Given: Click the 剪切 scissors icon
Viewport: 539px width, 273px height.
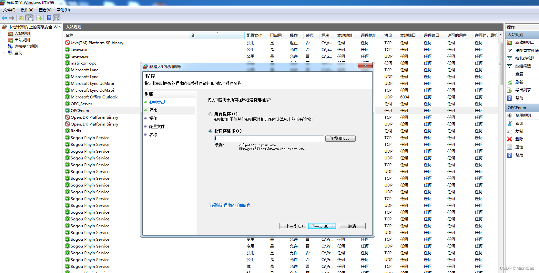Looking at the screenshot, I should (510, 124).
